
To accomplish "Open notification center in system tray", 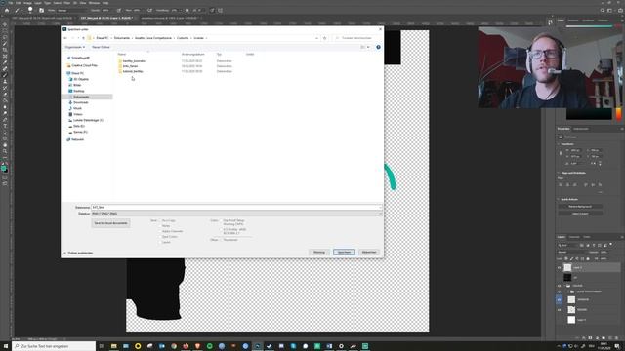I will [617, 346].
